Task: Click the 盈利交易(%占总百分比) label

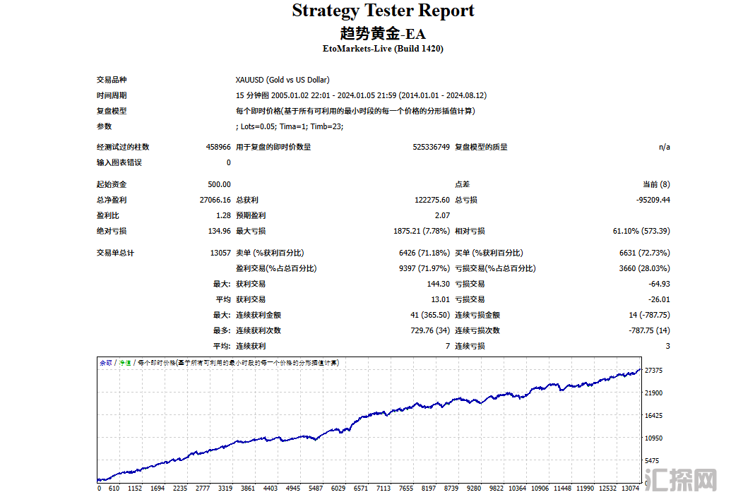Action: click(276, 268)
